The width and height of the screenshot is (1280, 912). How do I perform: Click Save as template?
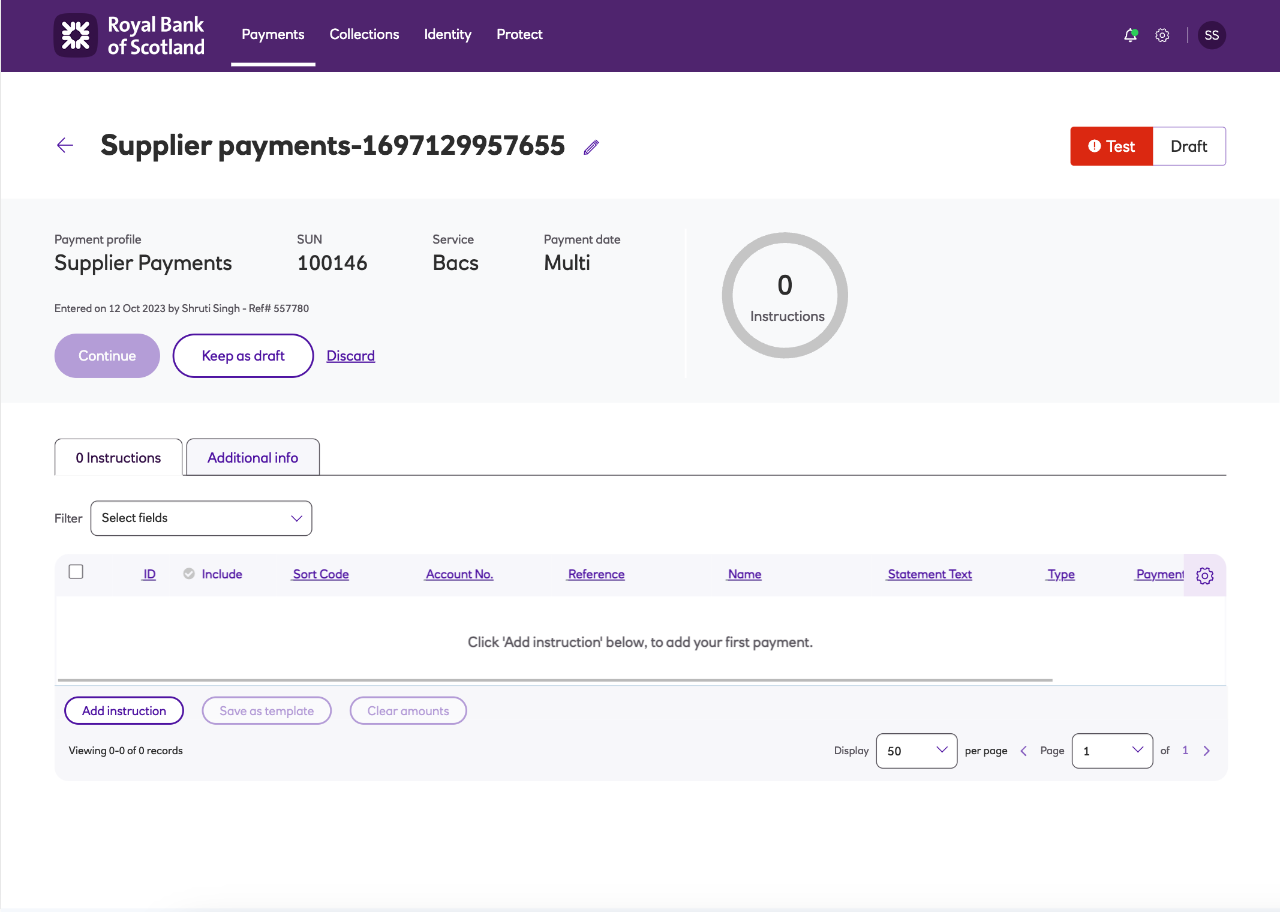pyautogui.click(x=266, y=711)
